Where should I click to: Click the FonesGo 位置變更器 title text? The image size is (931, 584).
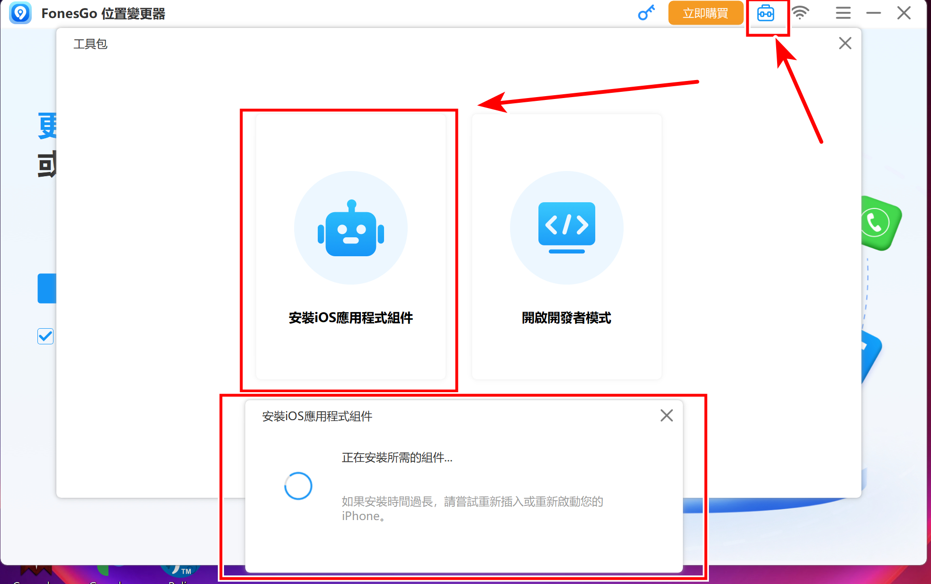103,14
